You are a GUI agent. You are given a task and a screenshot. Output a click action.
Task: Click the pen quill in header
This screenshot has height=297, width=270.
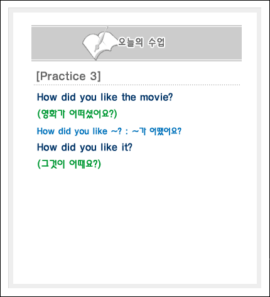(x=101, y=39)
